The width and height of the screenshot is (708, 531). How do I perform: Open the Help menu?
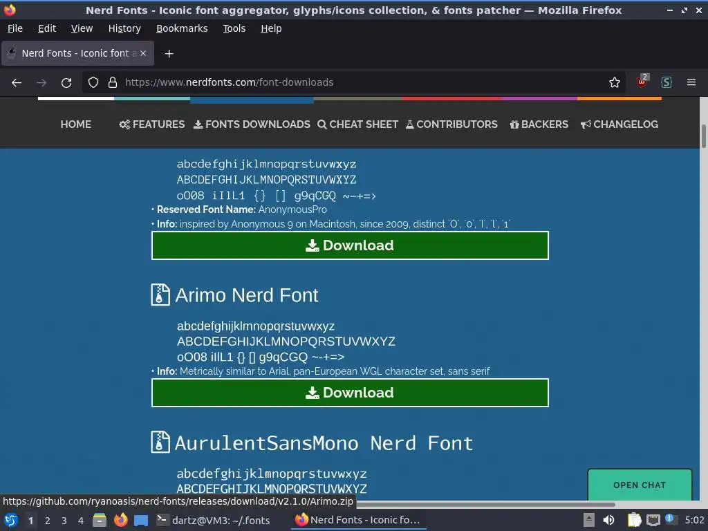point(271,28)
